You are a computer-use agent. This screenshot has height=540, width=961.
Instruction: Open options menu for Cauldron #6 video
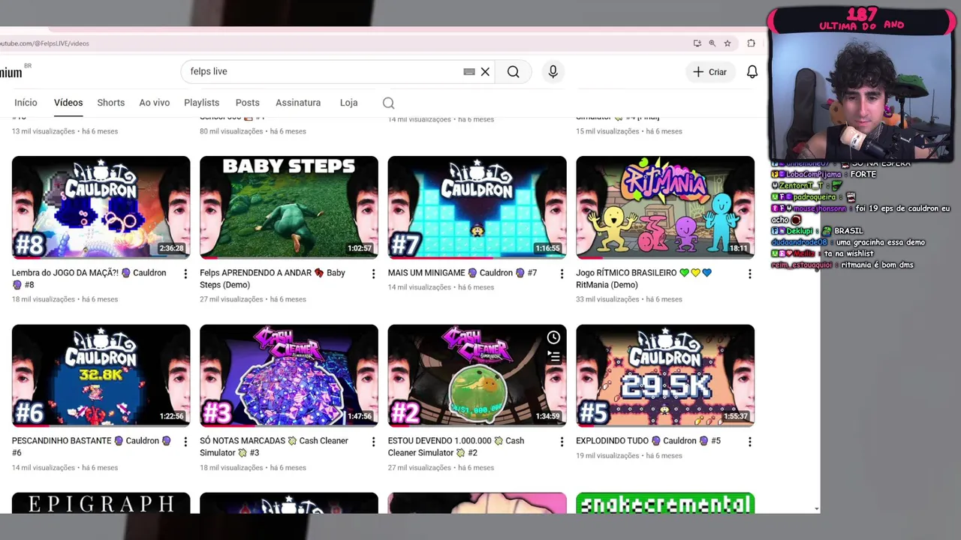click(x=185, y=442)
